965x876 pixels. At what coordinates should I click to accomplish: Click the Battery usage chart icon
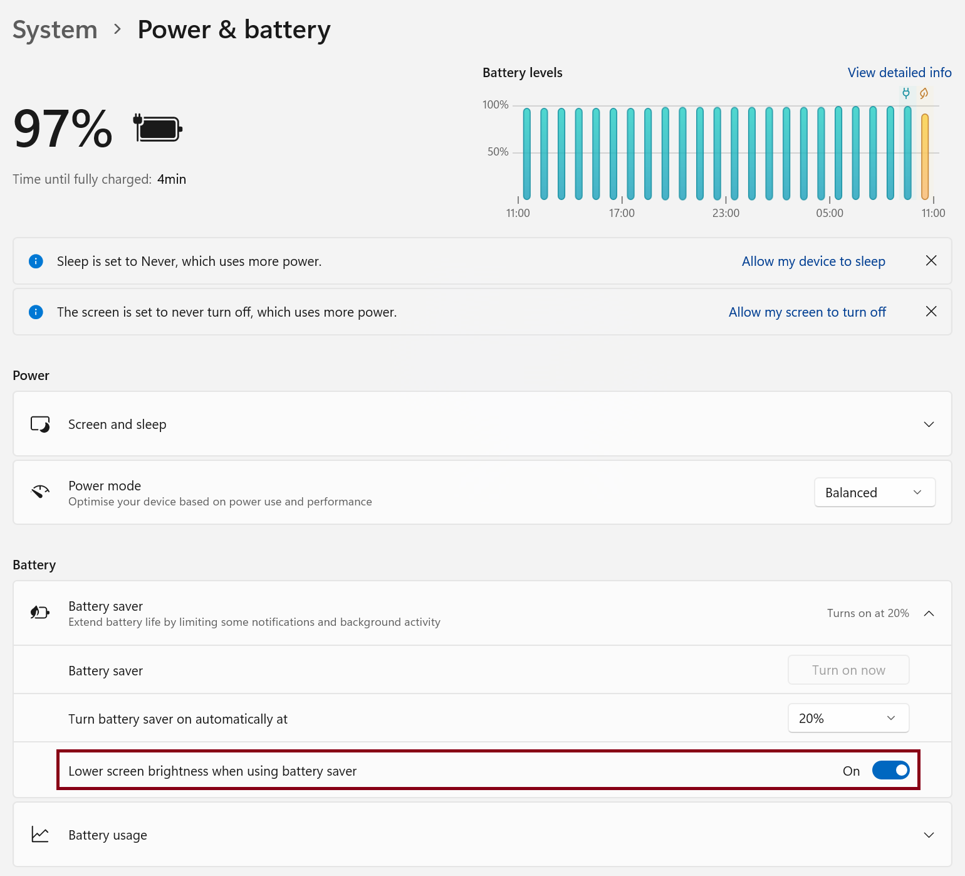click(x=40, y=835)
